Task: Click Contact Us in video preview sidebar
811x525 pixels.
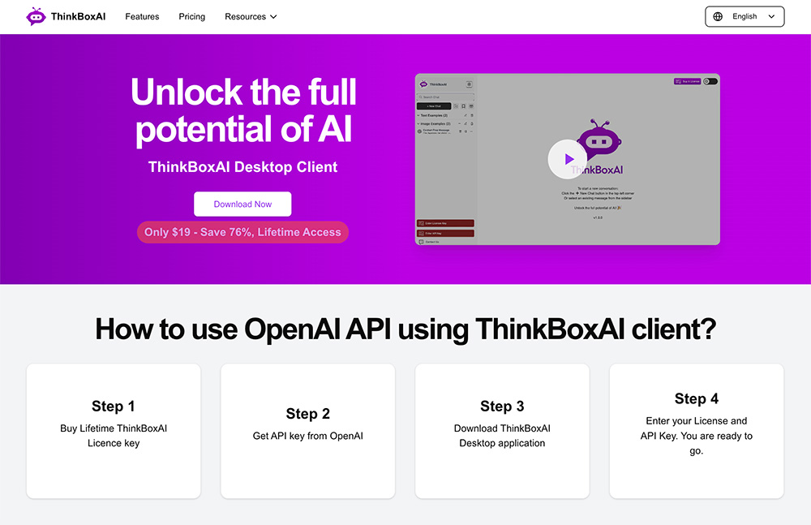Action: point(429,242)
